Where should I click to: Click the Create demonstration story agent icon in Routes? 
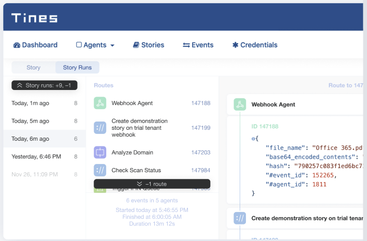coord(100,128)
